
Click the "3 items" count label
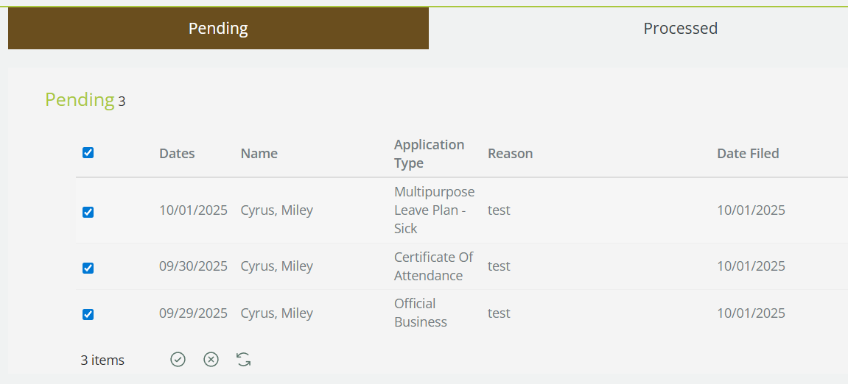point(102,360)
